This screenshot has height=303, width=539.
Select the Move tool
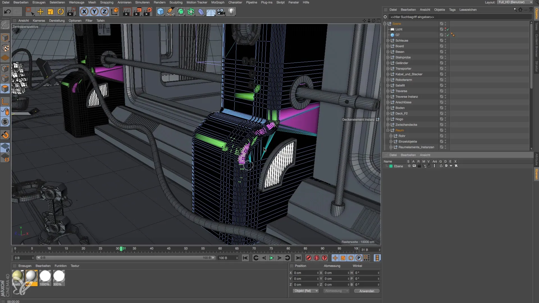(x=40, y=12)
